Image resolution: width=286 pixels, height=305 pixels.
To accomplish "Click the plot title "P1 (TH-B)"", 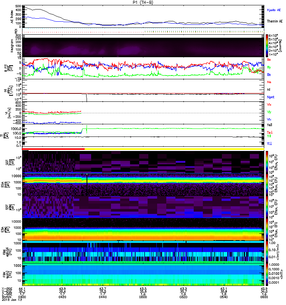I will tap(143, 2).
